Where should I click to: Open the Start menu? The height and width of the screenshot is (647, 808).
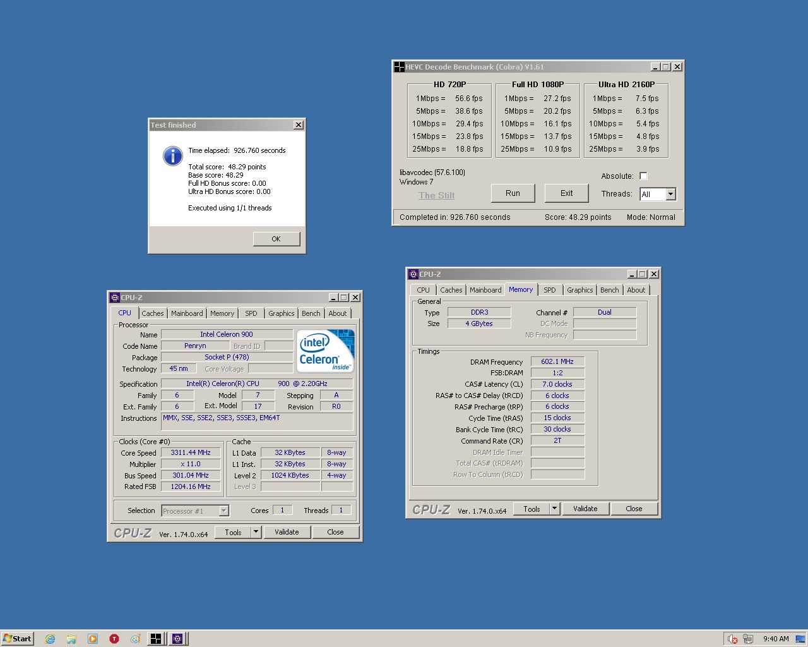point(17,639)
